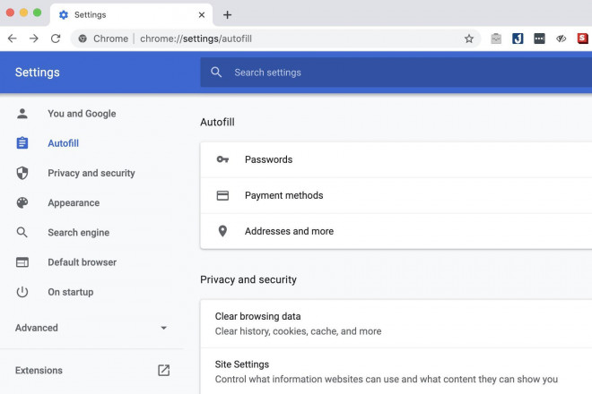Go to Appearance settings

pyautogui.click(x=73, y=202)
